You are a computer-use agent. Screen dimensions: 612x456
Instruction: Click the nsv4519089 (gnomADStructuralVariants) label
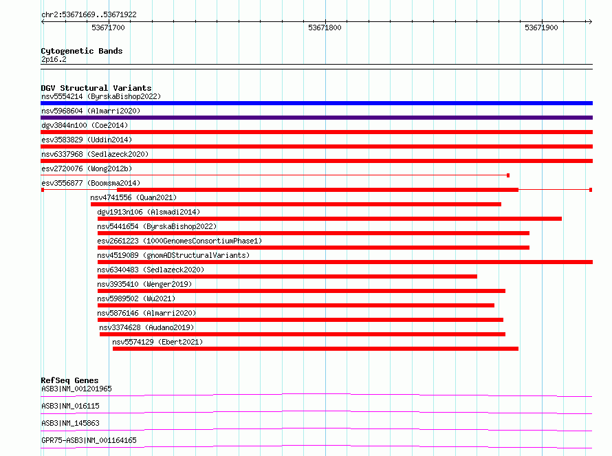click(173, 255)
